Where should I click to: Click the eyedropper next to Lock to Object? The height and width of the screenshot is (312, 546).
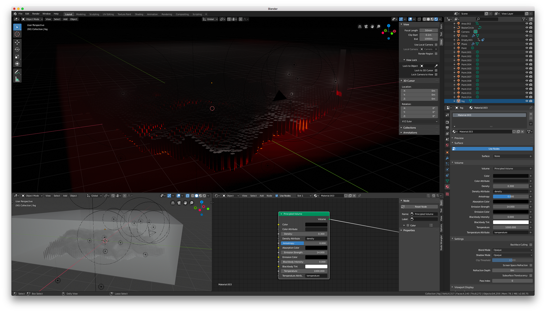click(x=436, y=66)
